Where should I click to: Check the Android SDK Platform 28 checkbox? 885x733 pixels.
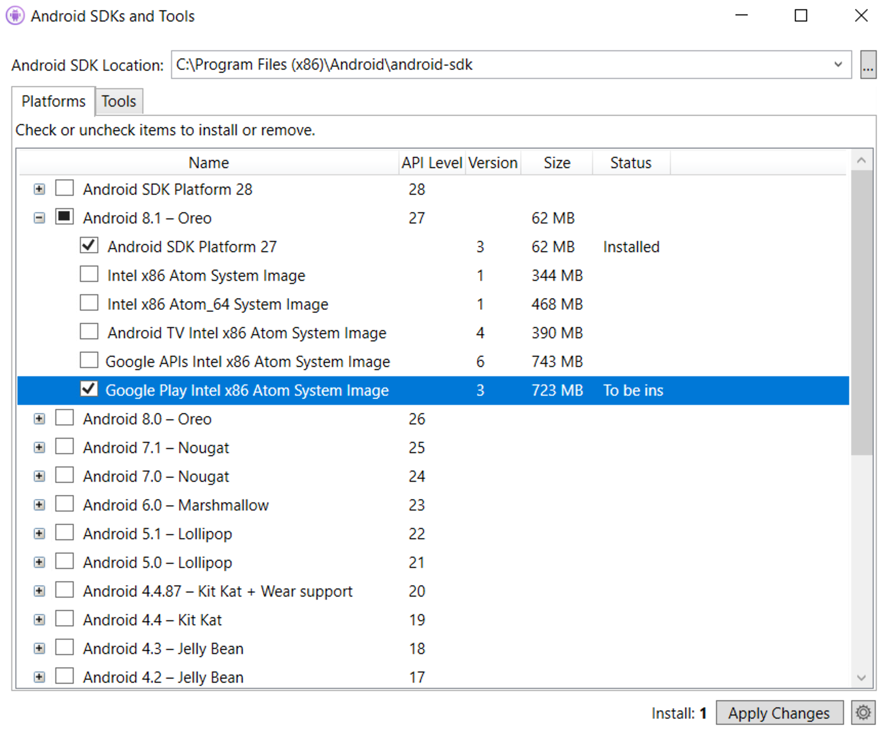point(65,188)
